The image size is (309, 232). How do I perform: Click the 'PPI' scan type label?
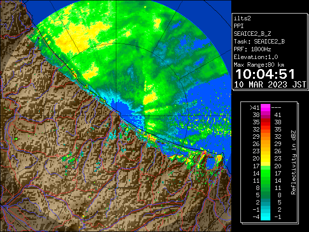(x=239, y=26)
